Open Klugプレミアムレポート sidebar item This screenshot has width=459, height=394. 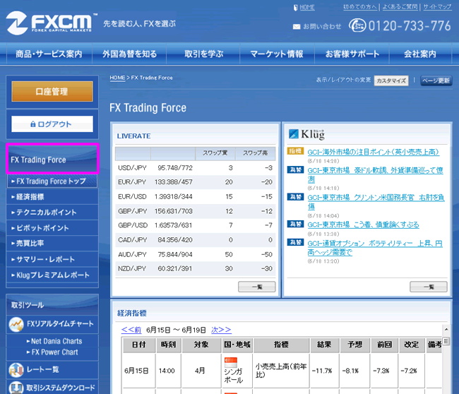[52, 275]
